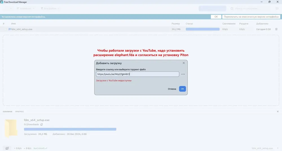Open the hamburger menu icon at top right
282x151 pixels.
click(277, 8)
